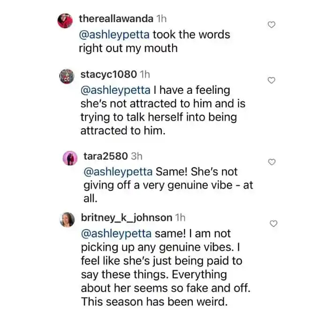Tap heart next to stacyc1080's comment

(x=271, y=80)
